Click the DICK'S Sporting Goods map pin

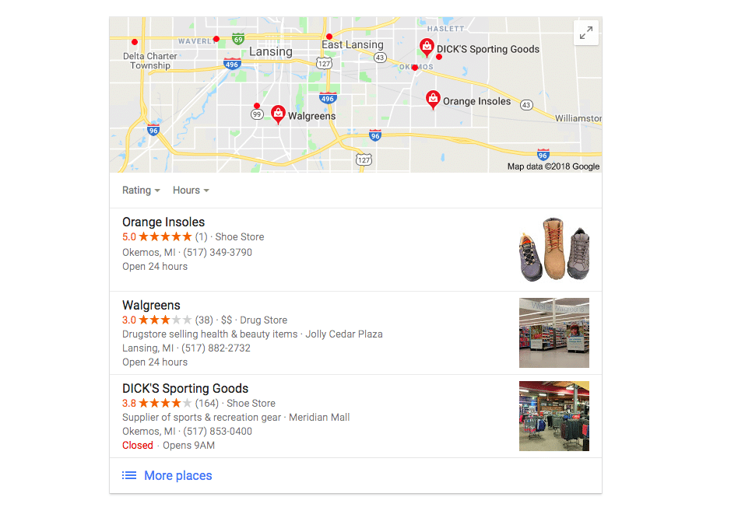427,48
